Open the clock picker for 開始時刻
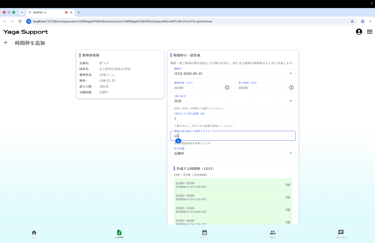 click(227, 88)
